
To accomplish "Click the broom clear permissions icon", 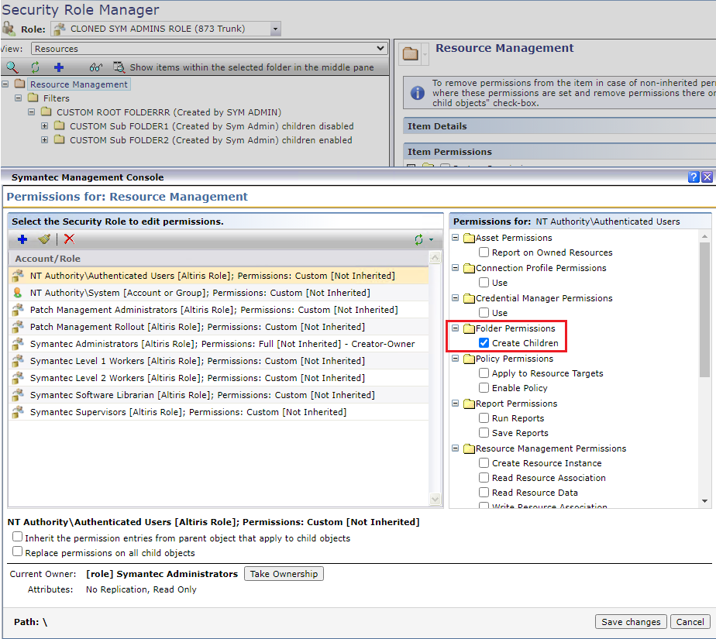I will [x=44, y=239].
